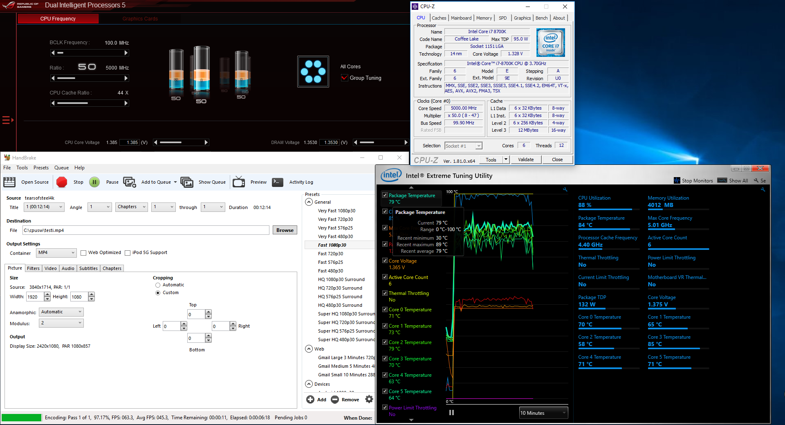
Task: Click the Browse button for destination
Action: [x=285, y=230]
